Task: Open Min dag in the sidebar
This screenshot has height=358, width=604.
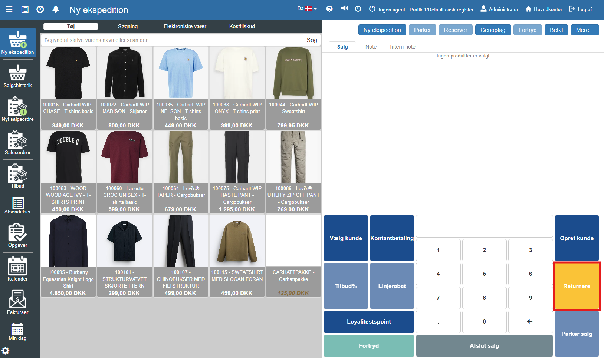Action: coord(18,332)
